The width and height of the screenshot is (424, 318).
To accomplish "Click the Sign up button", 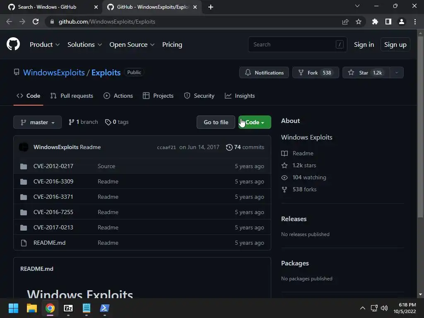I will 395,45.
